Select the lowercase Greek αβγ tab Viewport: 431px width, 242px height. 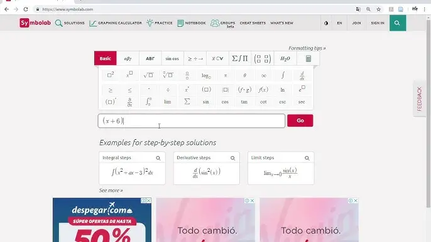click(x=128, y=58)
